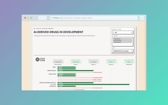The width and height of the screenshot is (168, 105).
Task: Click the 'AI-DERIVED DRUGS IN DEVELOPMENT' heading
Action: click(58, 32)
